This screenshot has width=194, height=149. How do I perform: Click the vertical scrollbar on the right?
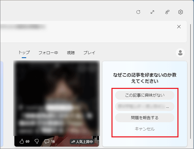click(x=190, y=81)
